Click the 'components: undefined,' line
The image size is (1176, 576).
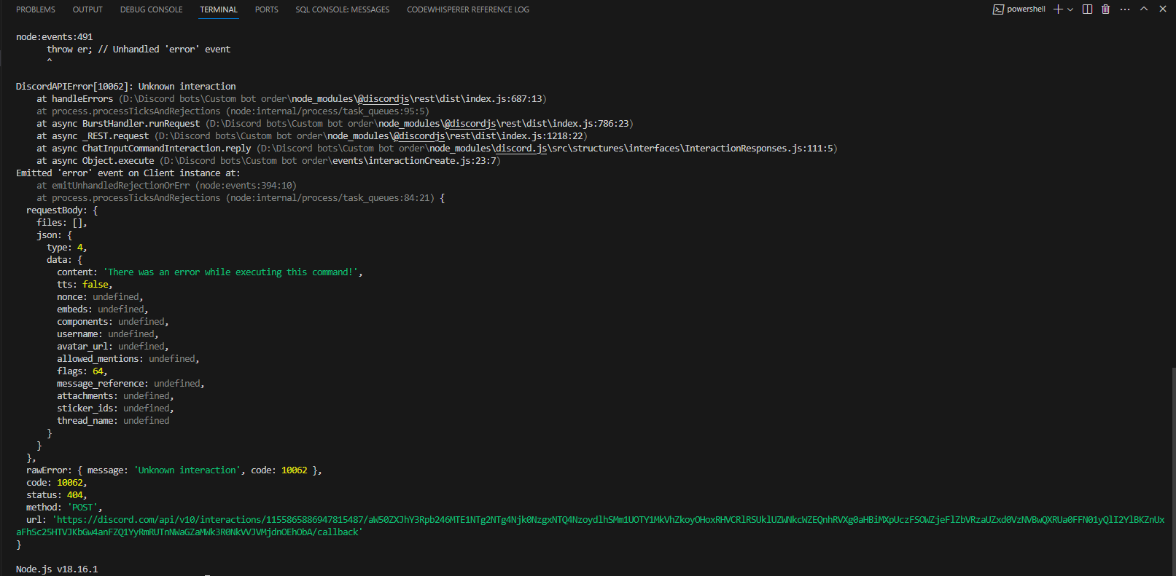[x=113, y=322]
